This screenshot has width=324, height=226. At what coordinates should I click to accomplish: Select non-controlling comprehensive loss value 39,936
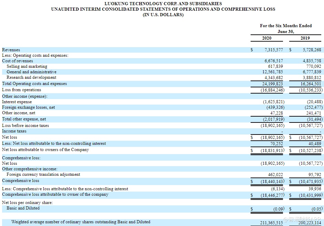(x=315, y=189)
